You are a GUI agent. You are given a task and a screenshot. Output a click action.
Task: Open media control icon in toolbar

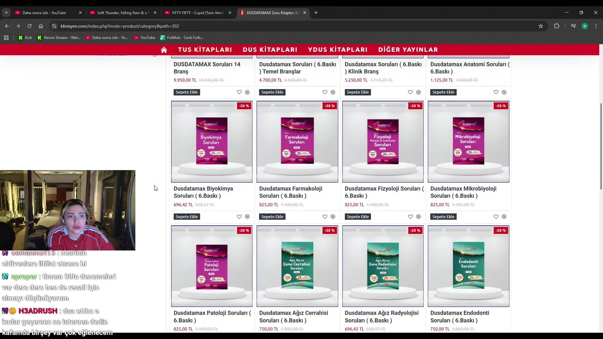pyautogui.click(x=573, y=26)
